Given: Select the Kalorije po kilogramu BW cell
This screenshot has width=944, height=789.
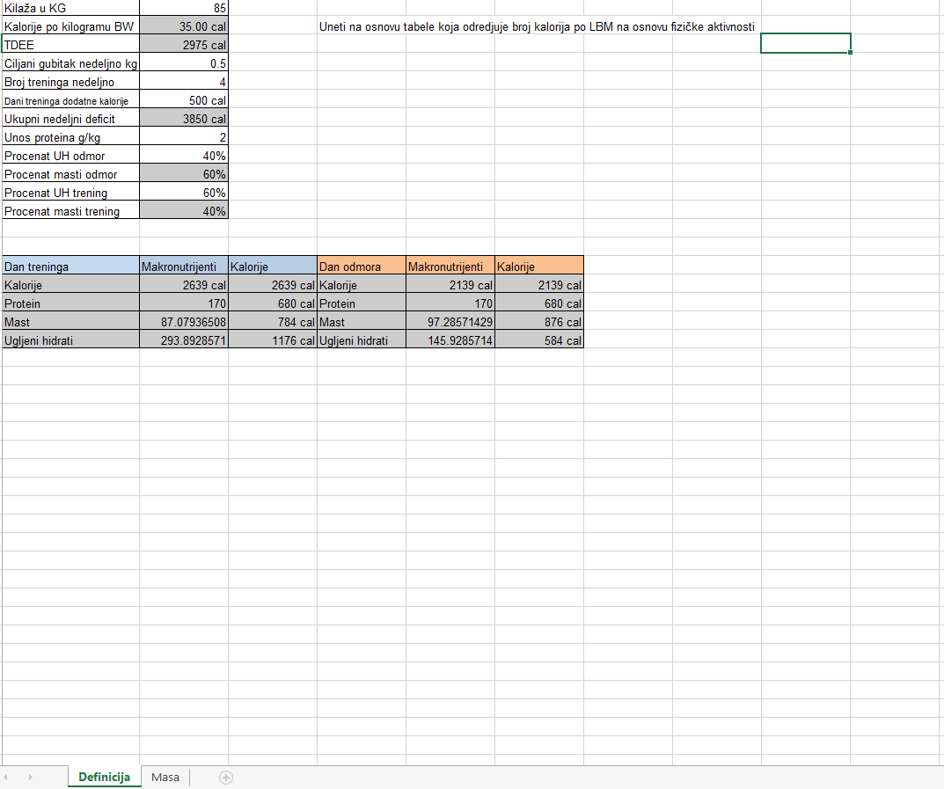Looking at the screenshot, I should (x=70, y=26).
